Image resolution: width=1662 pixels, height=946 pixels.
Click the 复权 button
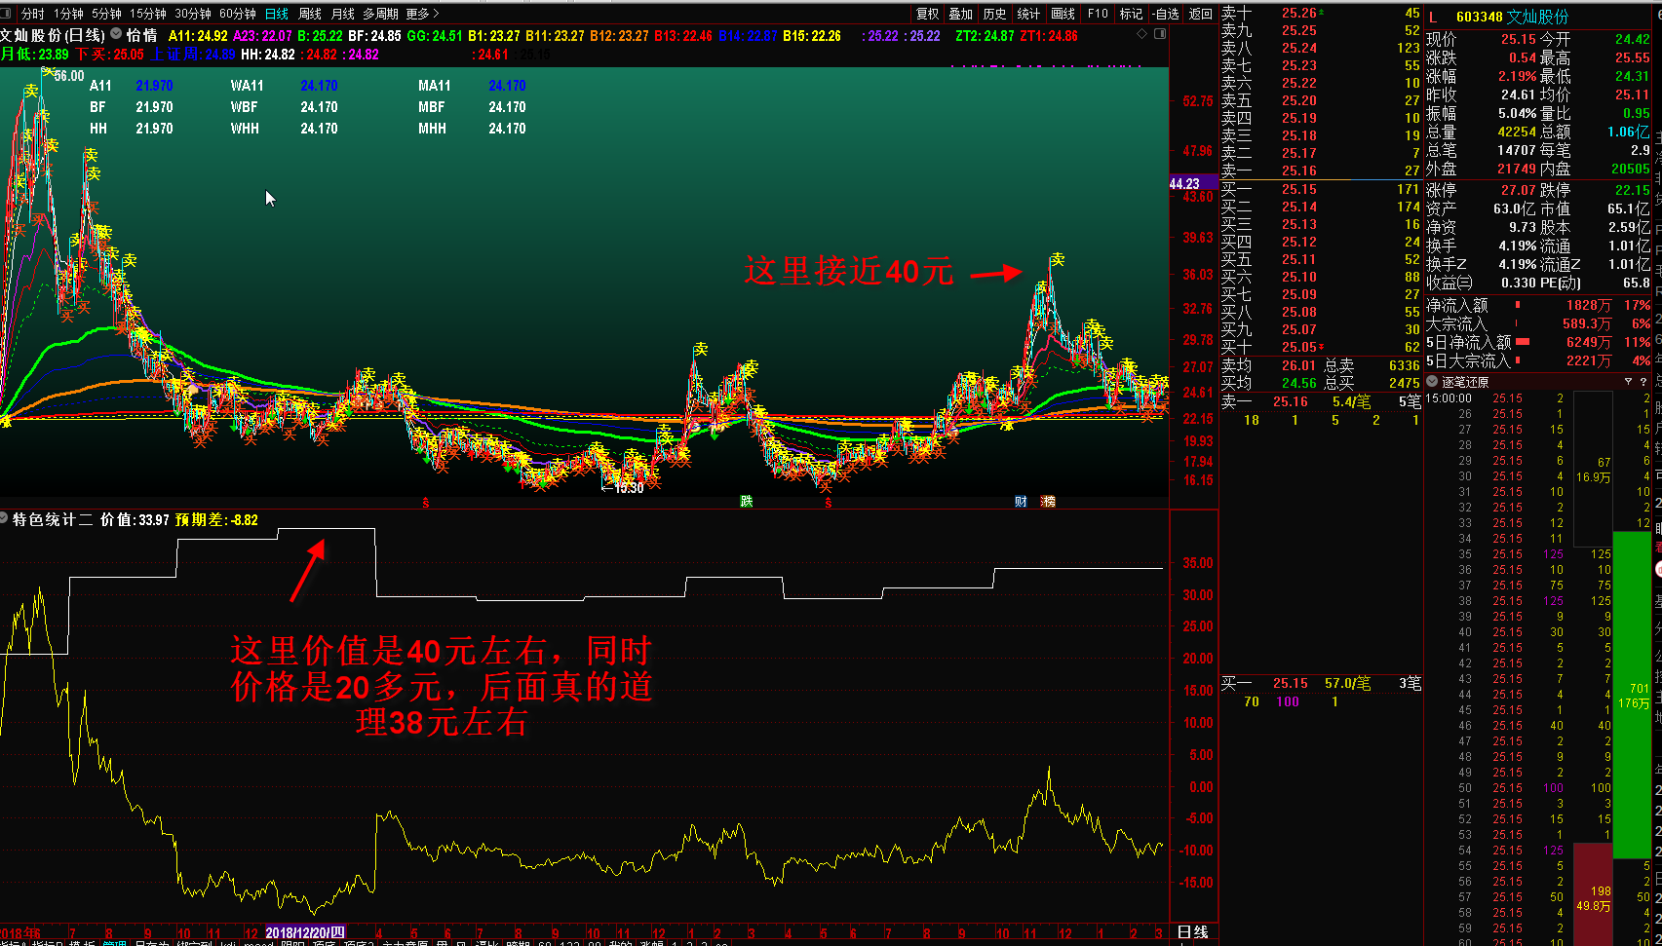[x=928, y=14]
